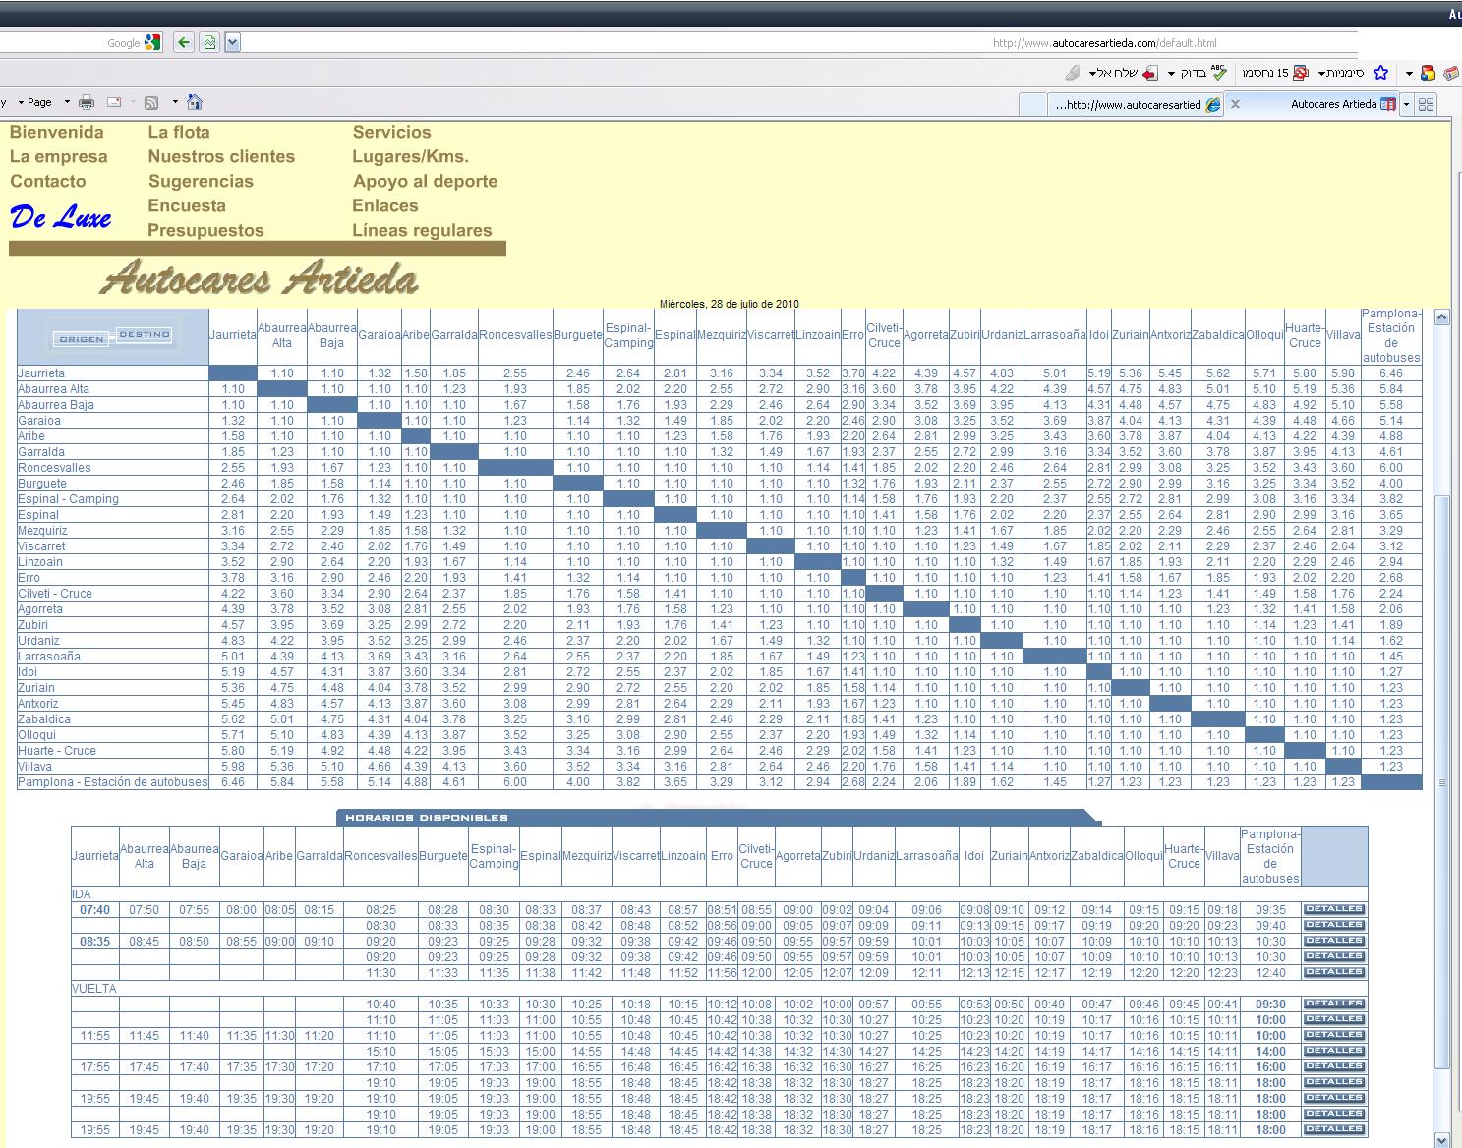Open the 'Encuesta' menu link
This screenshot has height=1148, width=1462.
point(187,205)
